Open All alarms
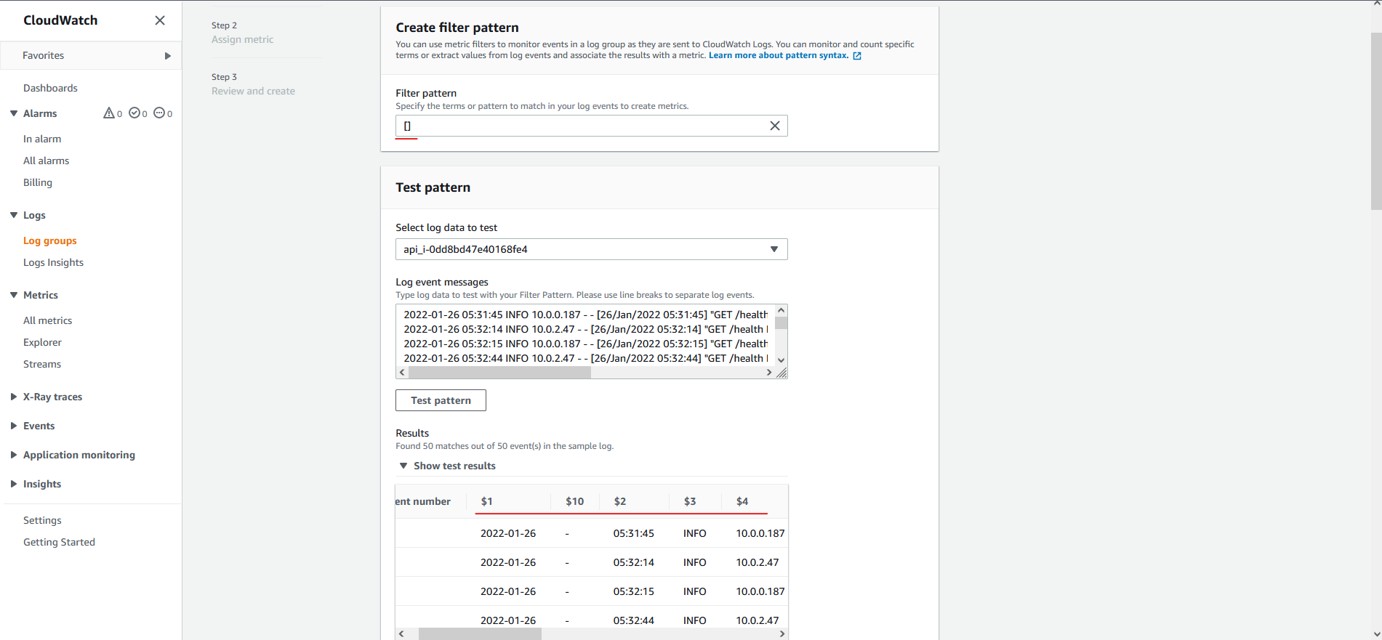The height and width of the screenshot is (640, 1382). (47, 161)
